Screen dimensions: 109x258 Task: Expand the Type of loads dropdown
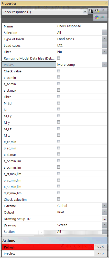(105, 39)
